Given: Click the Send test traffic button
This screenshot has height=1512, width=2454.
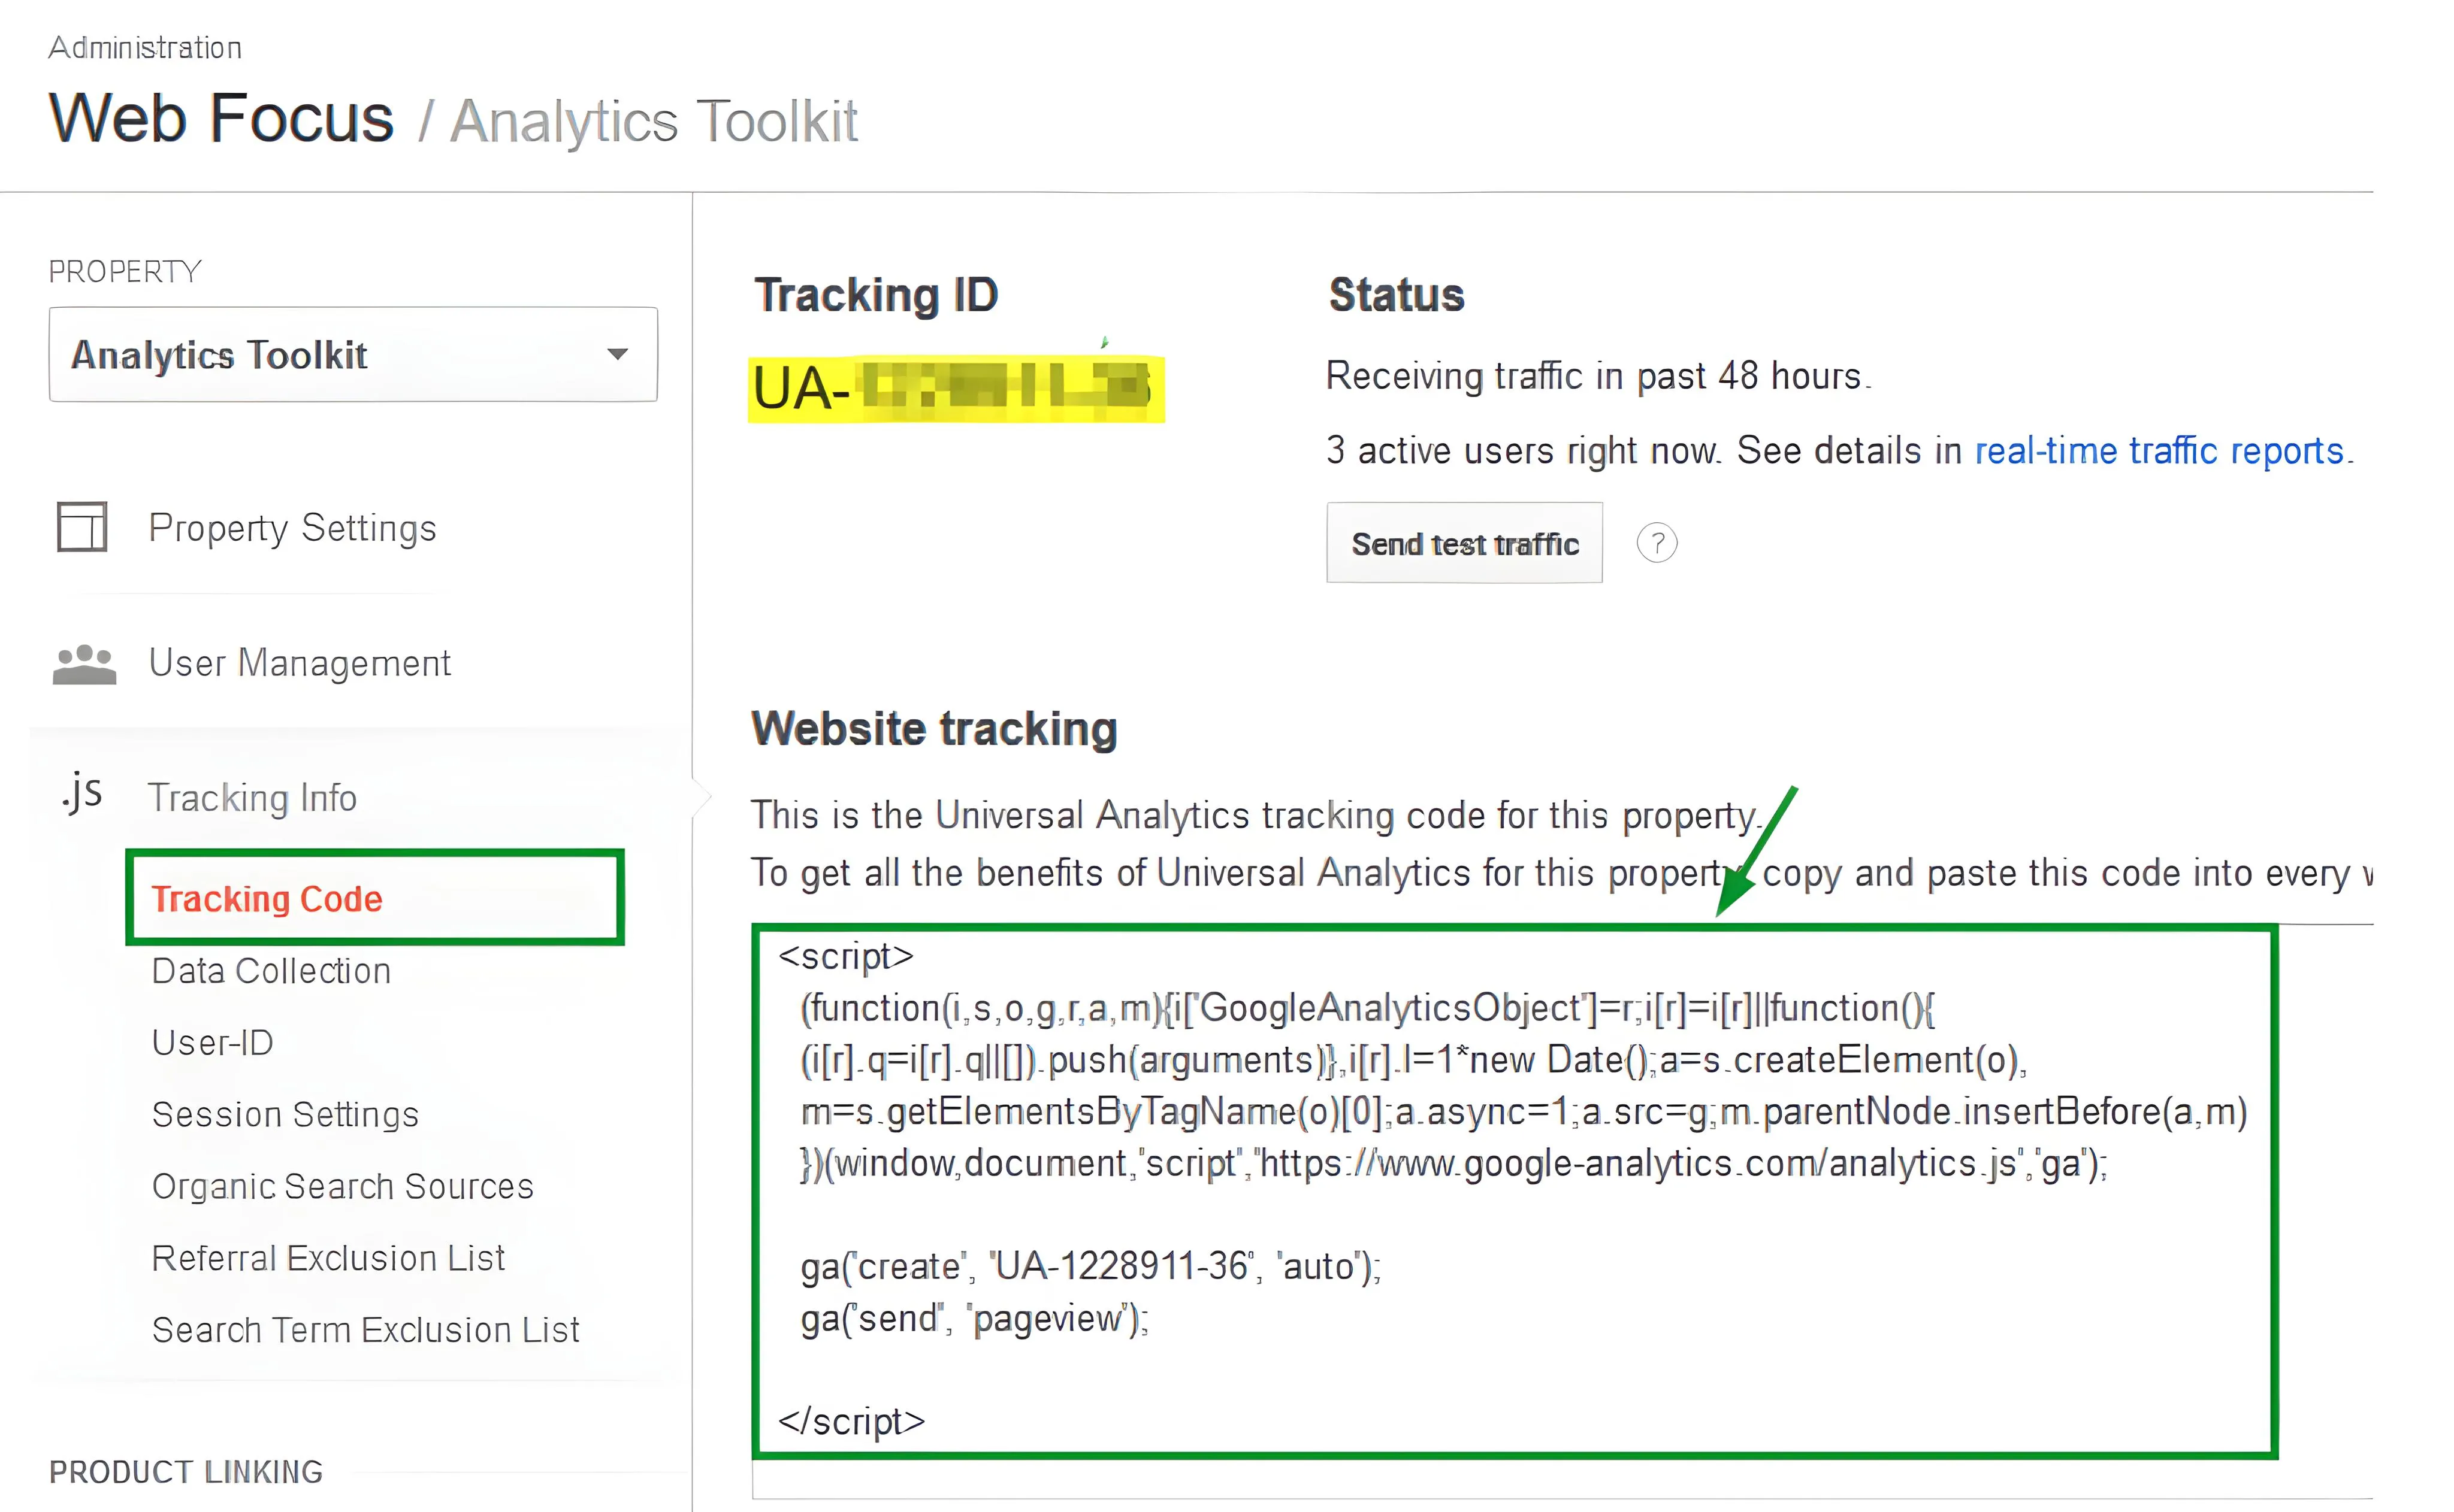Looking at the screenshot, I should 1465,543.
